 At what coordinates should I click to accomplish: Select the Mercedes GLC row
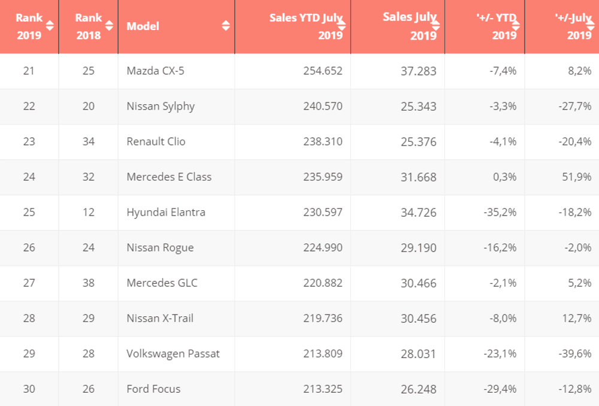[x=162, y=283]
